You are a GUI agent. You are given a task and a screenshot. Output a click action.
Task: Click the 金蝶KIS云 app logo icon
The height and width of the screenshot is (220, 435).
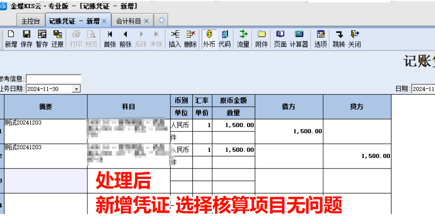point(3,6)
